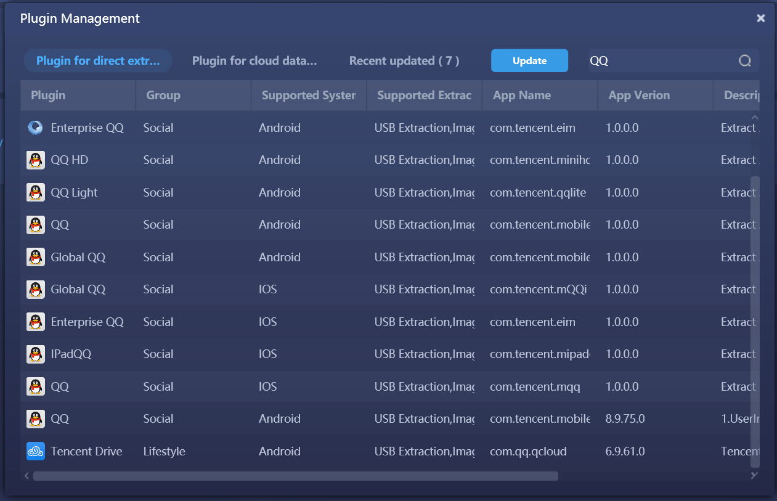Click Social group cell in QQ HD row
The image size is (777, 501).
(x=158, y=160)
